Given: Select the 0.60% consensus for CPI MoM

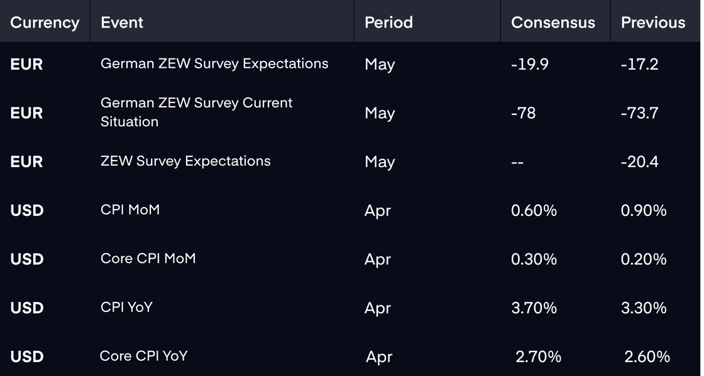Looking at the screenshot, I should (x=534, y=210).
